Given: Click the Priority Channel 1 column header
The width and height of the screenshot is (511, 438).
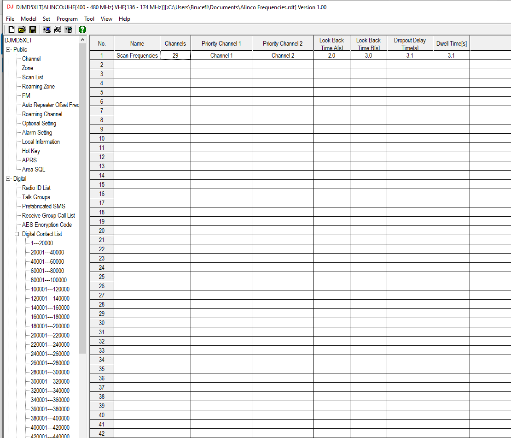Looking at the screenshot, I should coord(221,43).
